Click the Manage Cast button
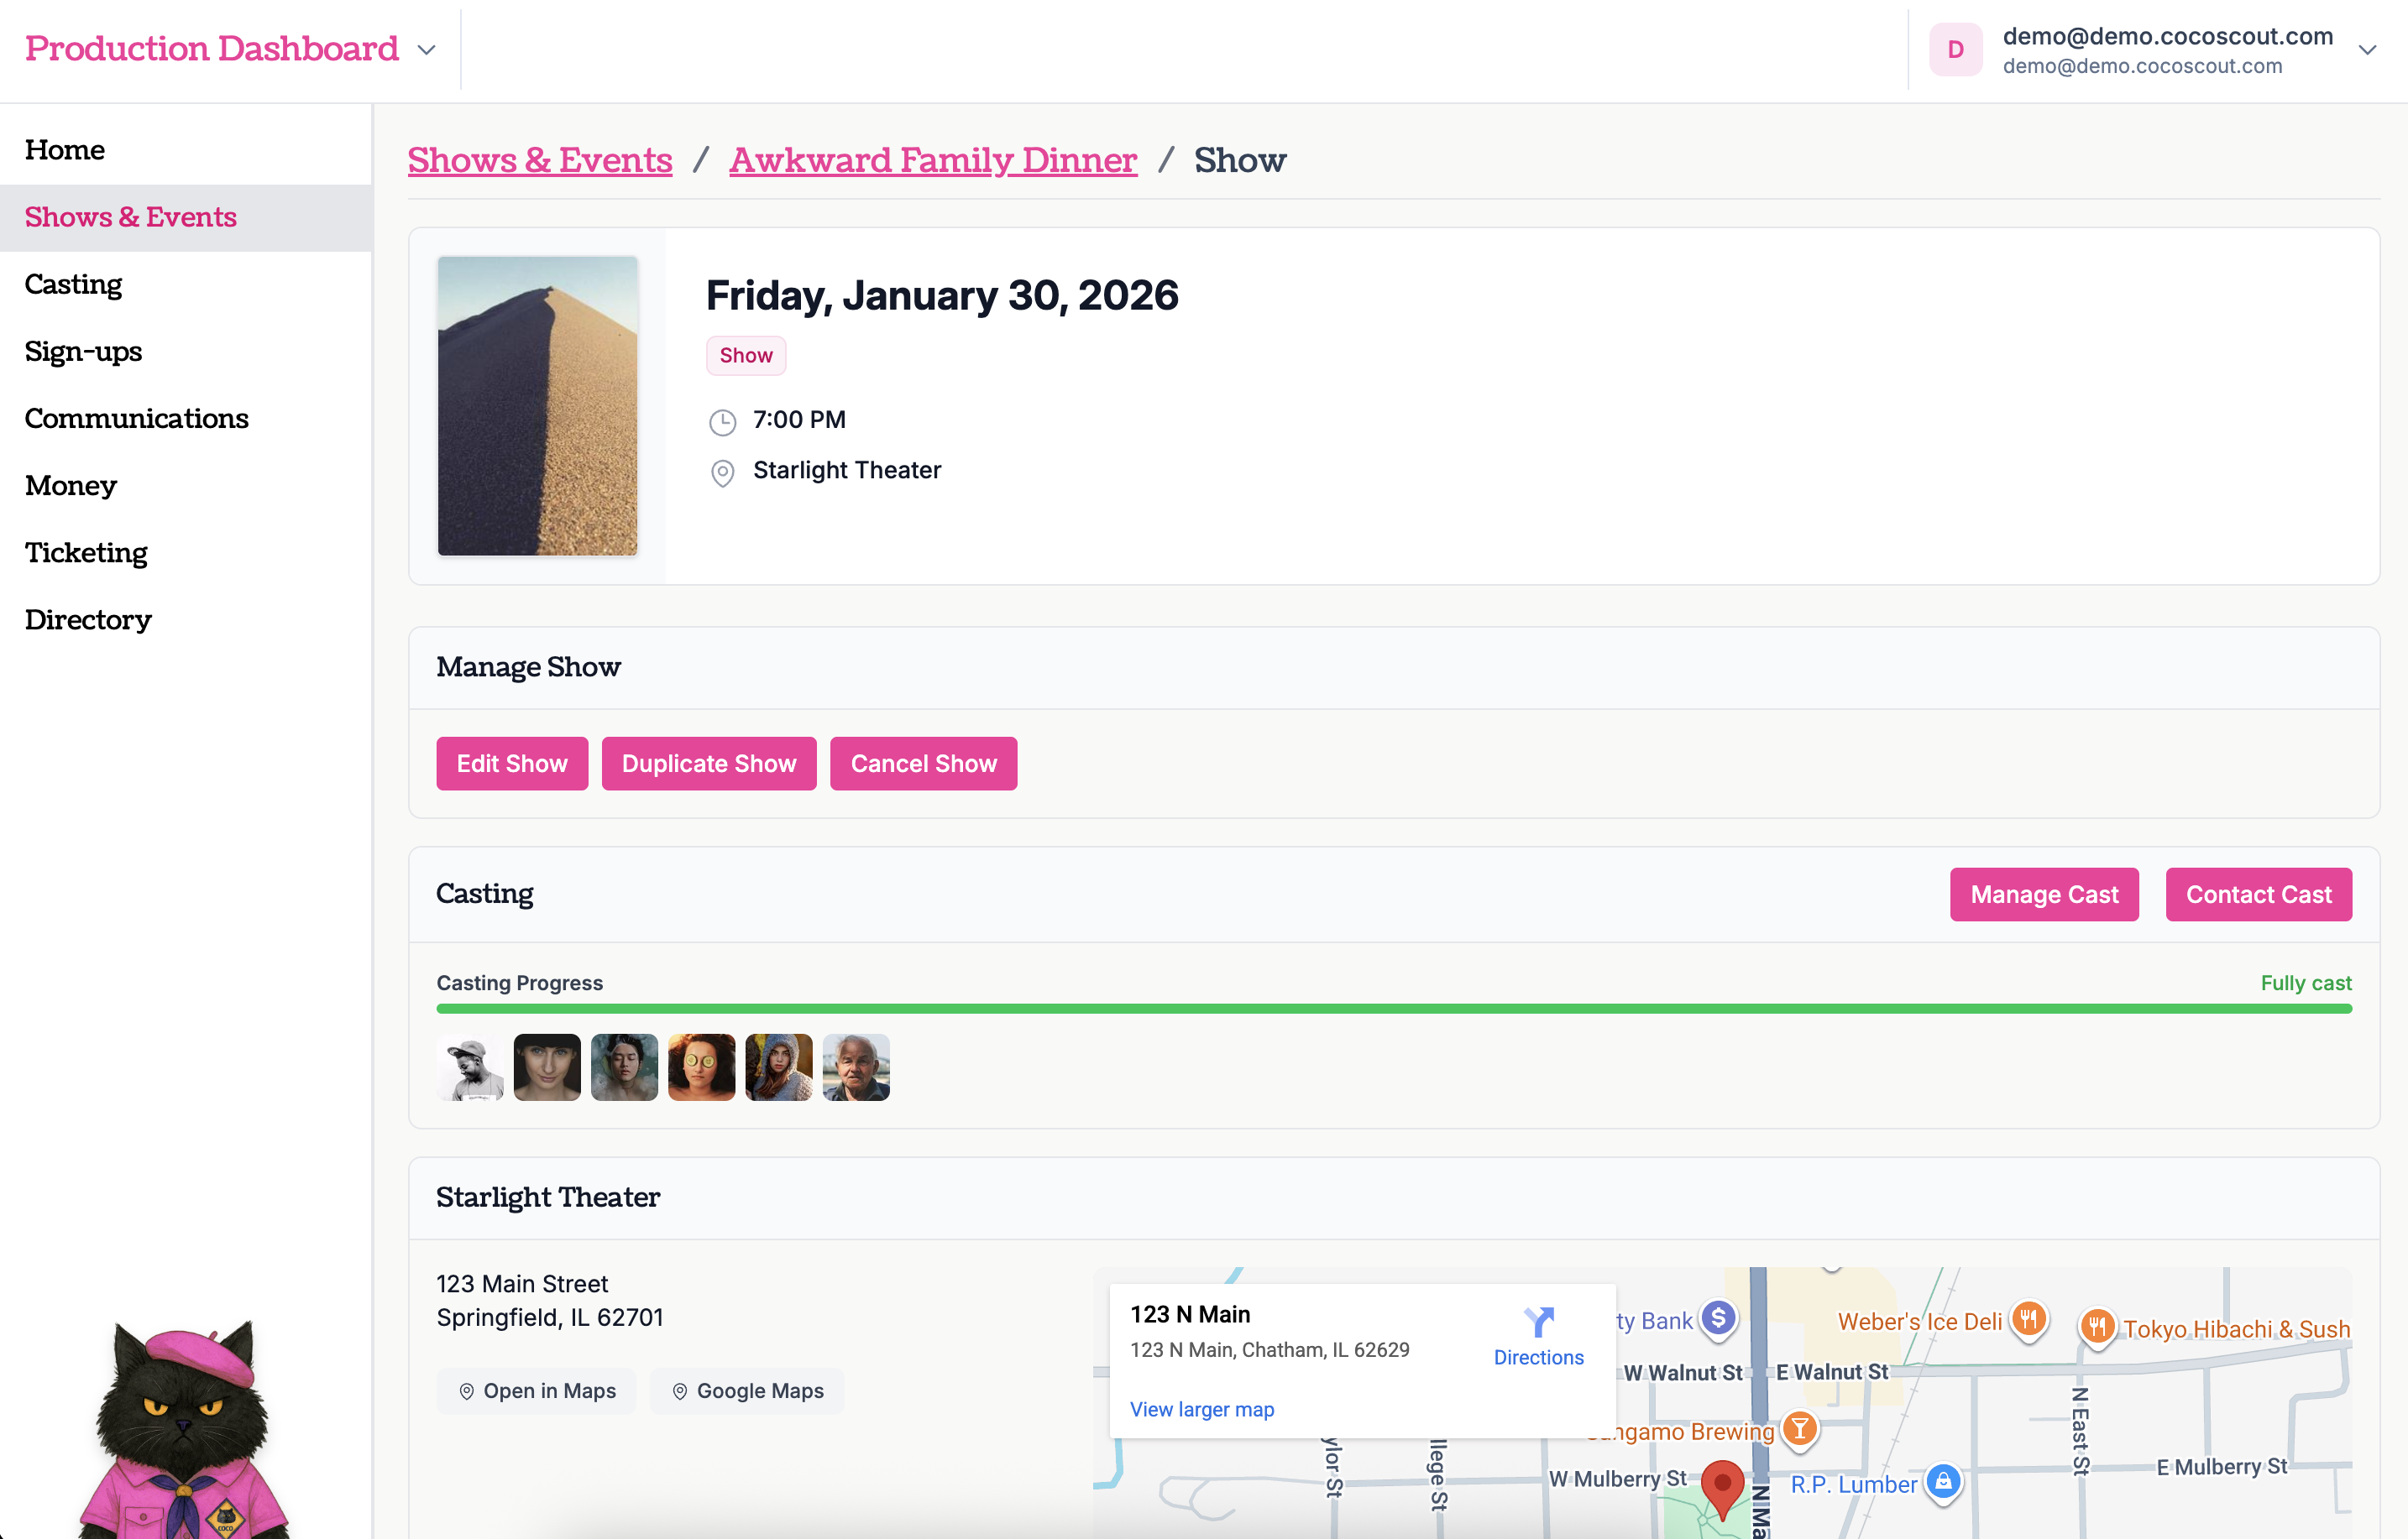The width and height of the screenshot is (2408, 1539). pyautogui.click(x=2043, y=895)
